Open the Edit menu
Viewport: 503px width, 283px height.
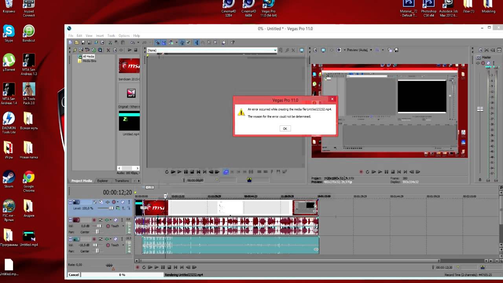tap(79, 36)
